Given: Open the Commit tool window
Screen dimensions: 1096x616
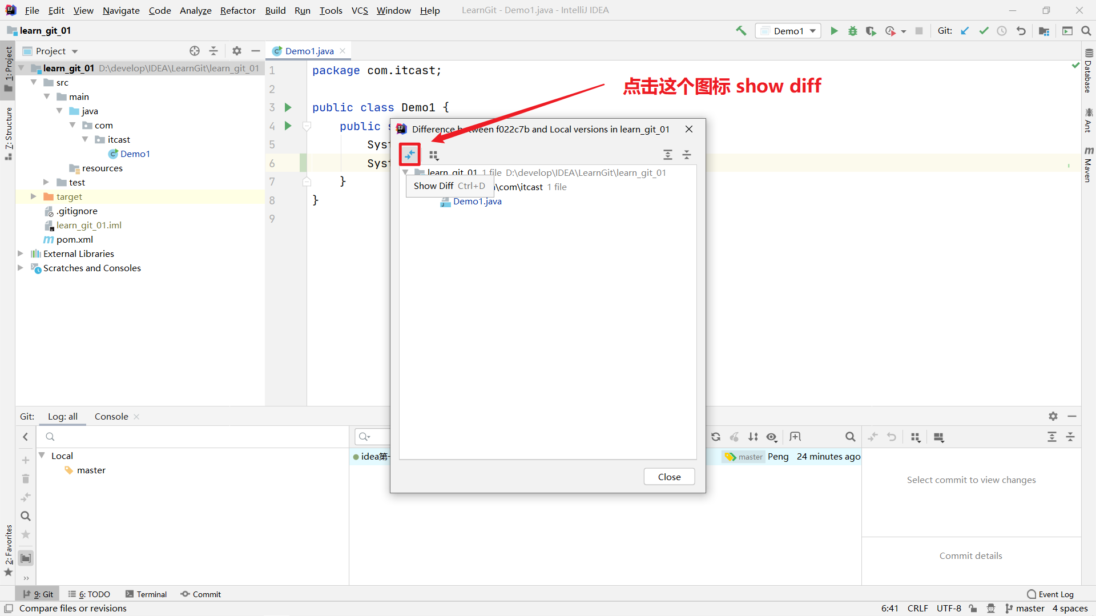Looking at the screenshot, I should point(201,594).
